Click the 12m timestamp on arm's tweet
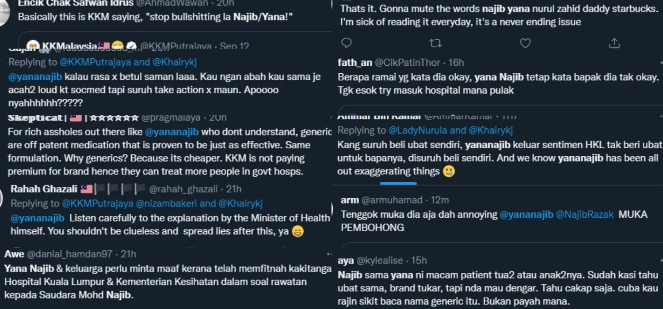Image resolution: width=663 pixels, height=309 pixels. click(439, 200)
